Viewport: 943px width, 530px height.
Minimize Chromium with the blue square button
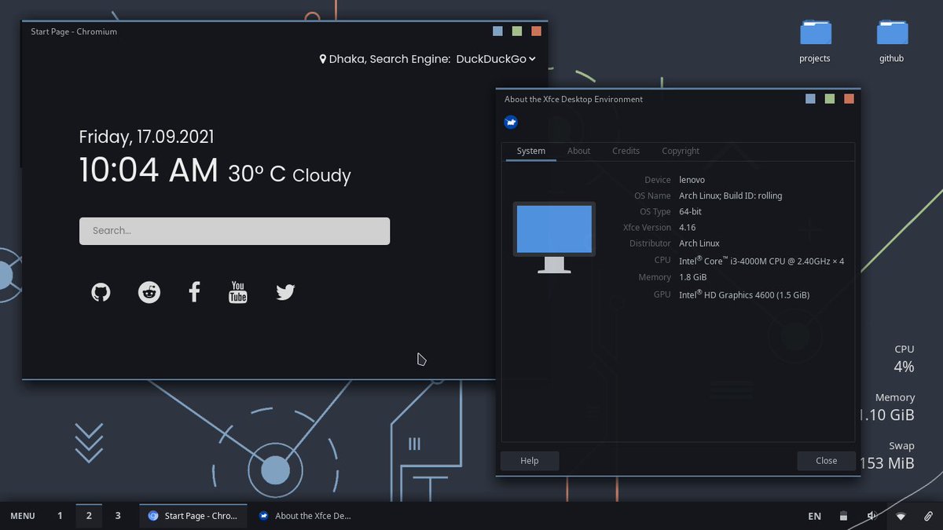pos(498,31)
